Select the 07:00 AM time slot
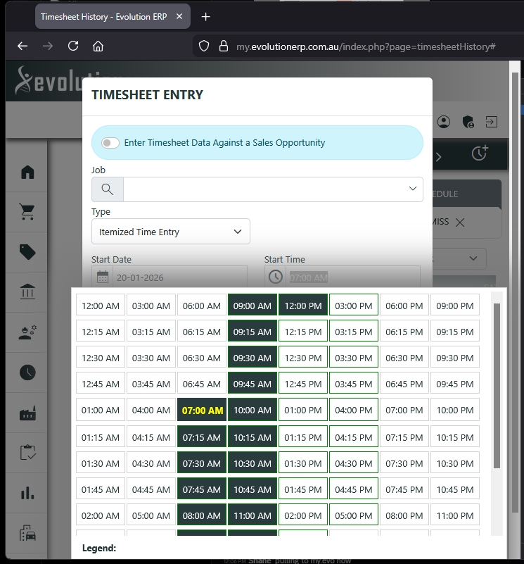 202,411
